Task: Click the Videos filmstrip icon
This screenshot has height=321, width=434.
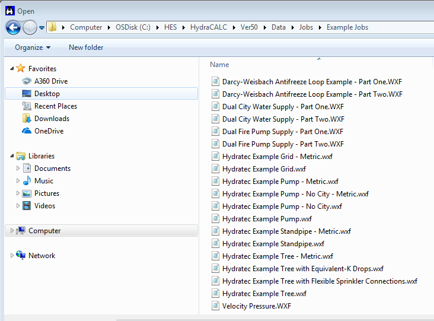Action: coord(27,205)
